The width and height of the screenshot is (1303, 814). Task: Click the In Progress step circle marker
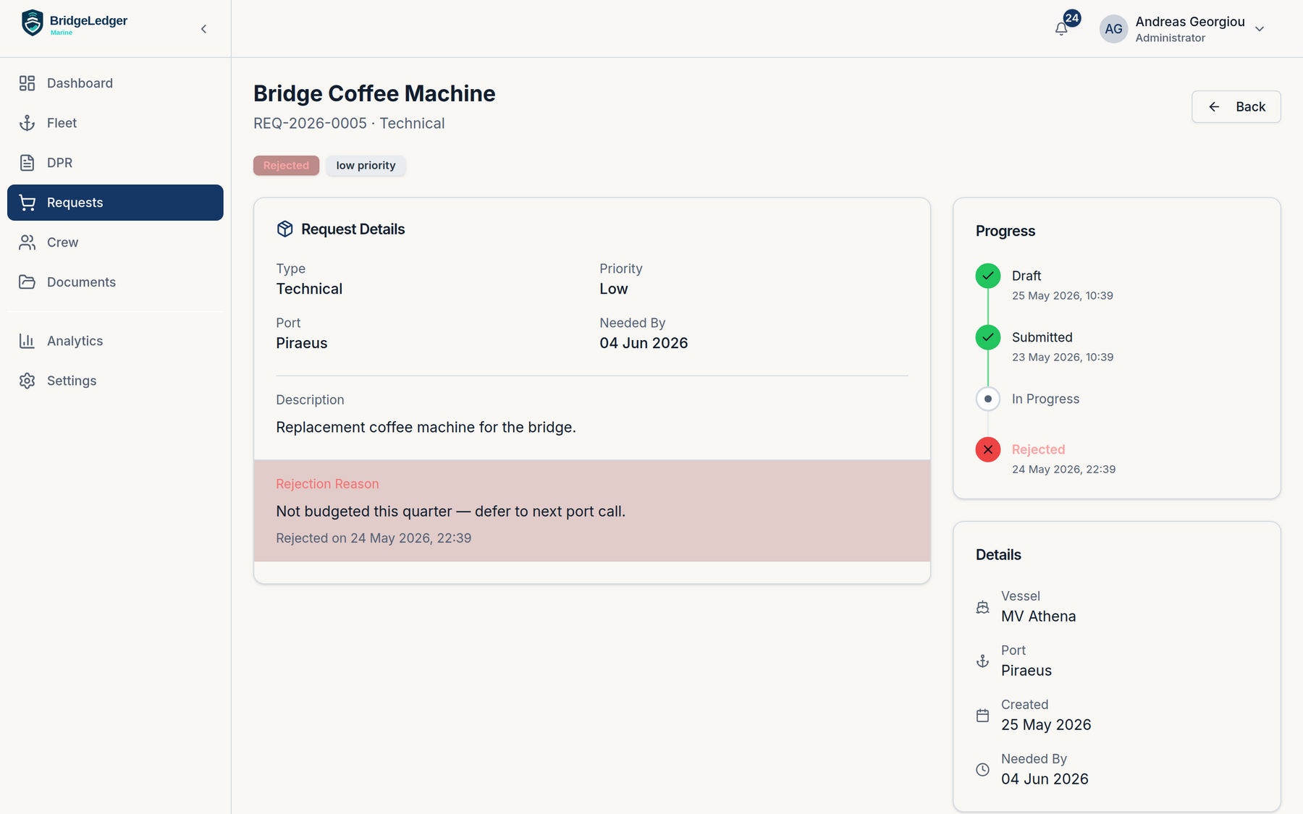point(987,399)
